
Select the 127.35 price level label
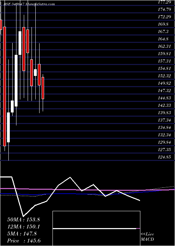pos(164,150)
